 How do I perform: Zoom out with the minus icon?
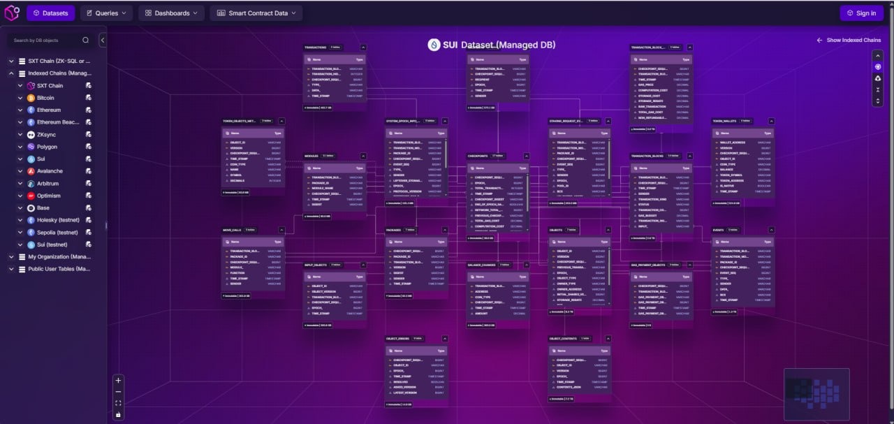point(118,392)
